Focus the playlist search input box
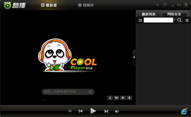Screen dimensions: 191x117 point(158,20)
